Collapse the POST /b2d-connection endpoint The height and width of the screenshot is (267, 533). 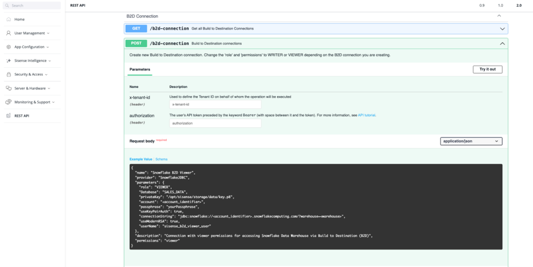click(x=502, y=43)
